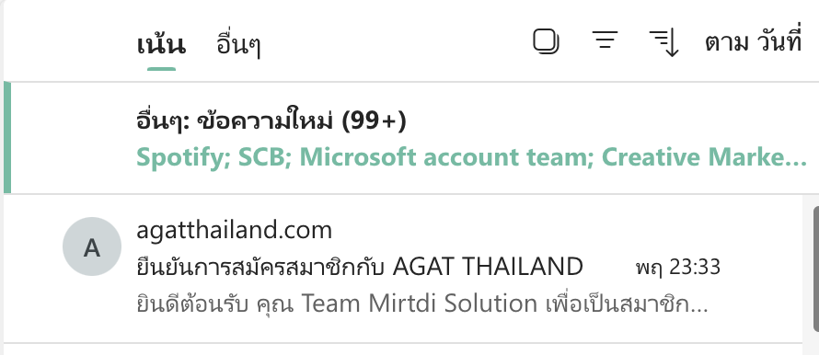
Task: Click the พฤ 23:33 timestamp
Action: [x=677, y=268]
